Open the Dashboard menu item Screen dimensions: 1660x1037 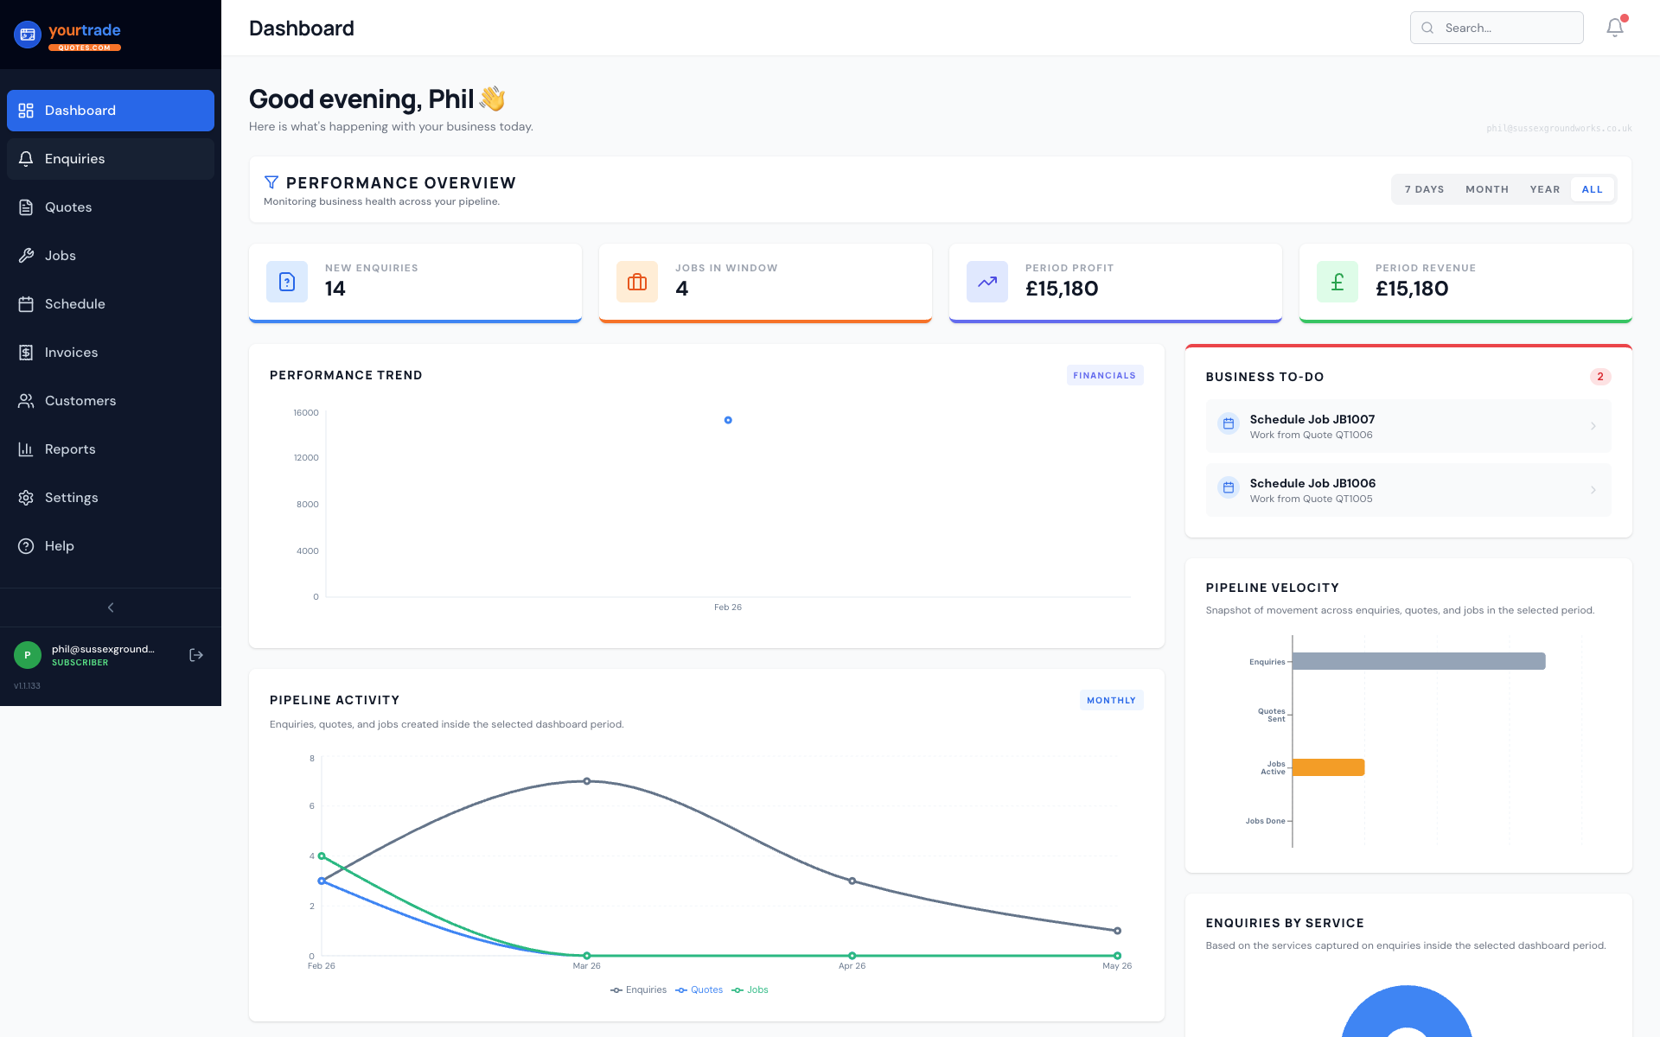click(x=111, y=111)
